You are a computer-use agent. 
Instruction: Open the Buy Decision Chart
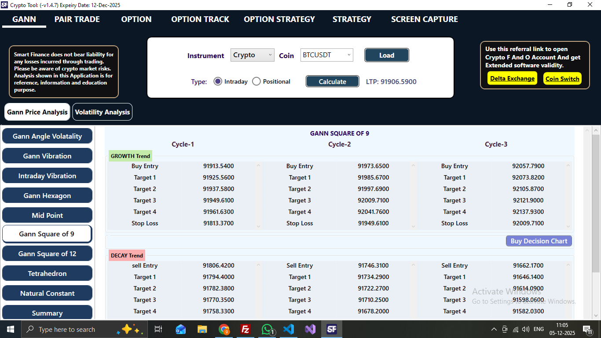point(539,241)
